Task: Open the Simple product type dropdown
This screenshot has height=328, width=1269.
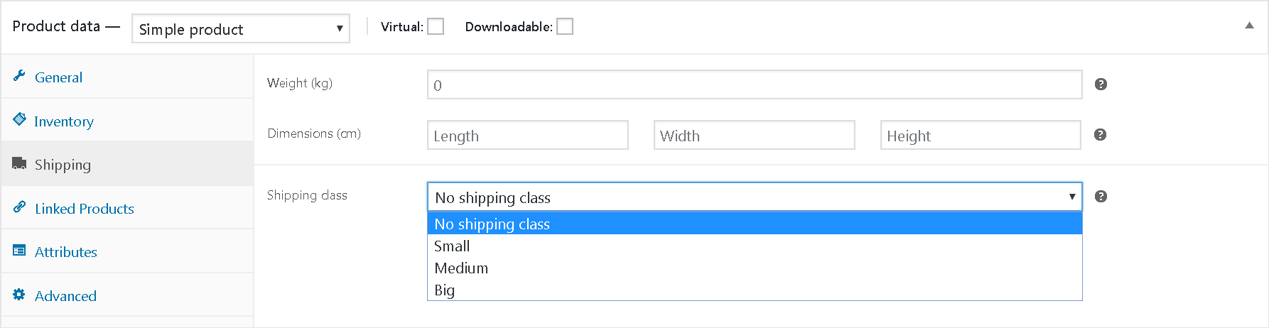Action: [x=241, y=29]
